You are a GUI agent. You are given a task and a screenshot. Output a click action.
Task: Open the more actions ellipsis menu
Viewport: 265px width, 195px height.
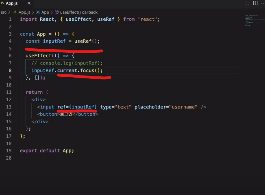263,3
